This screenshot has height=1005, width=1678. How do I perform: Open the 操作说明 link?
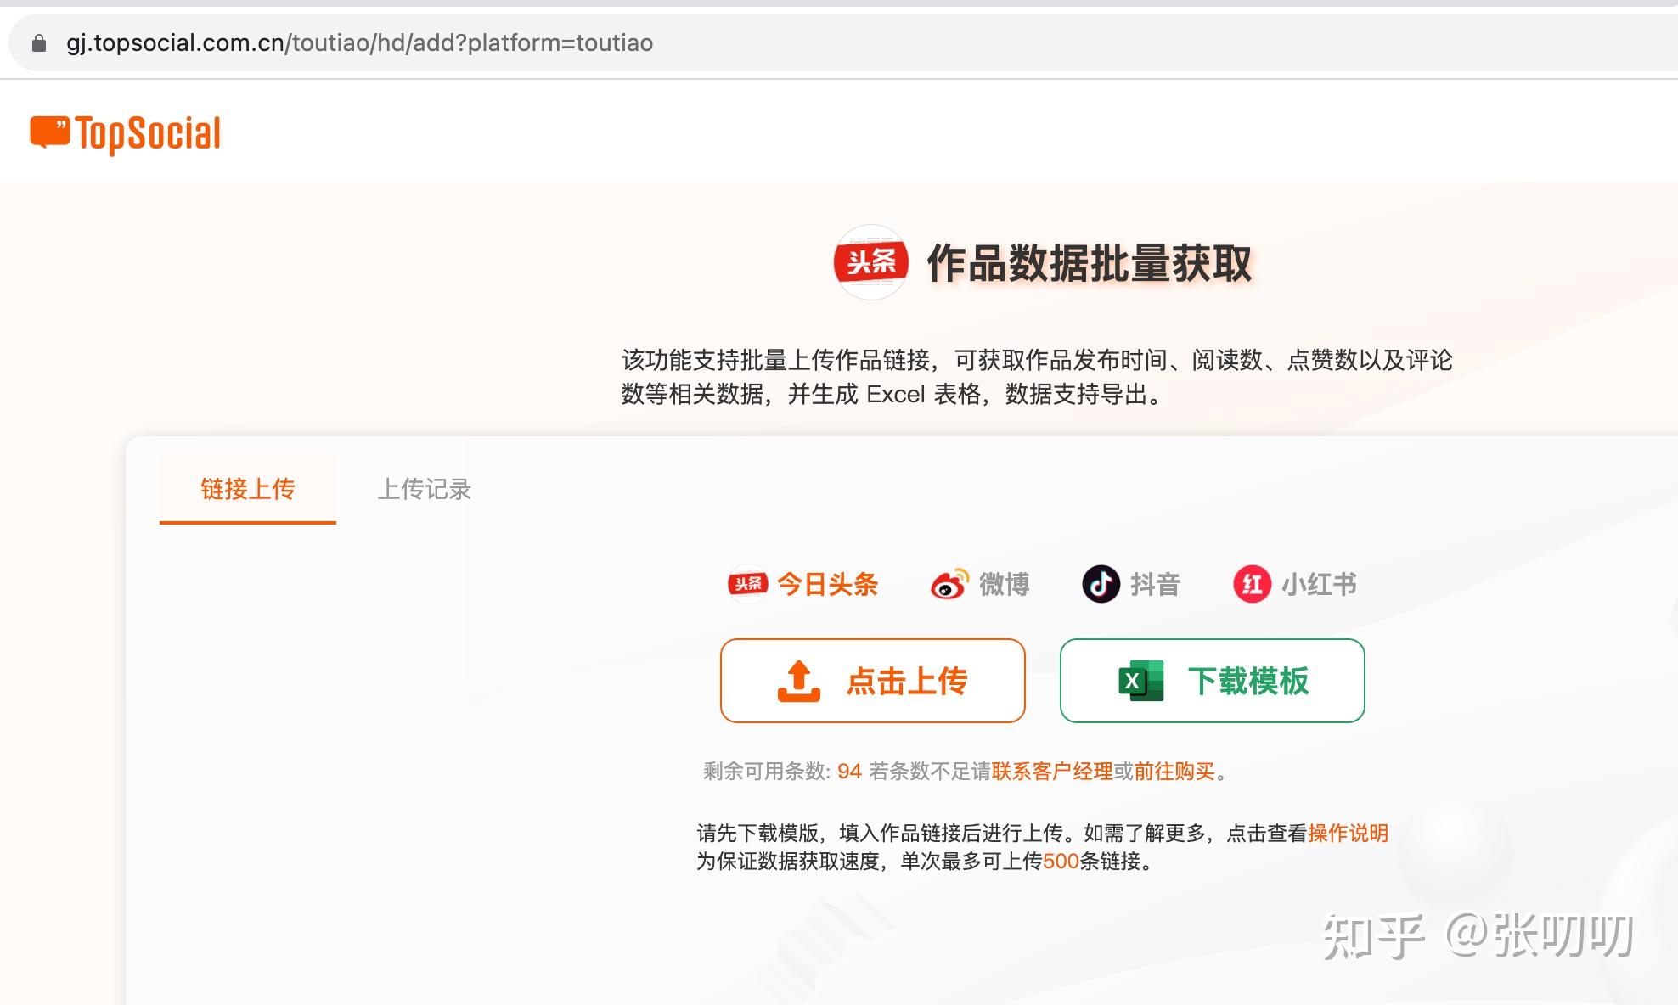1348,833
